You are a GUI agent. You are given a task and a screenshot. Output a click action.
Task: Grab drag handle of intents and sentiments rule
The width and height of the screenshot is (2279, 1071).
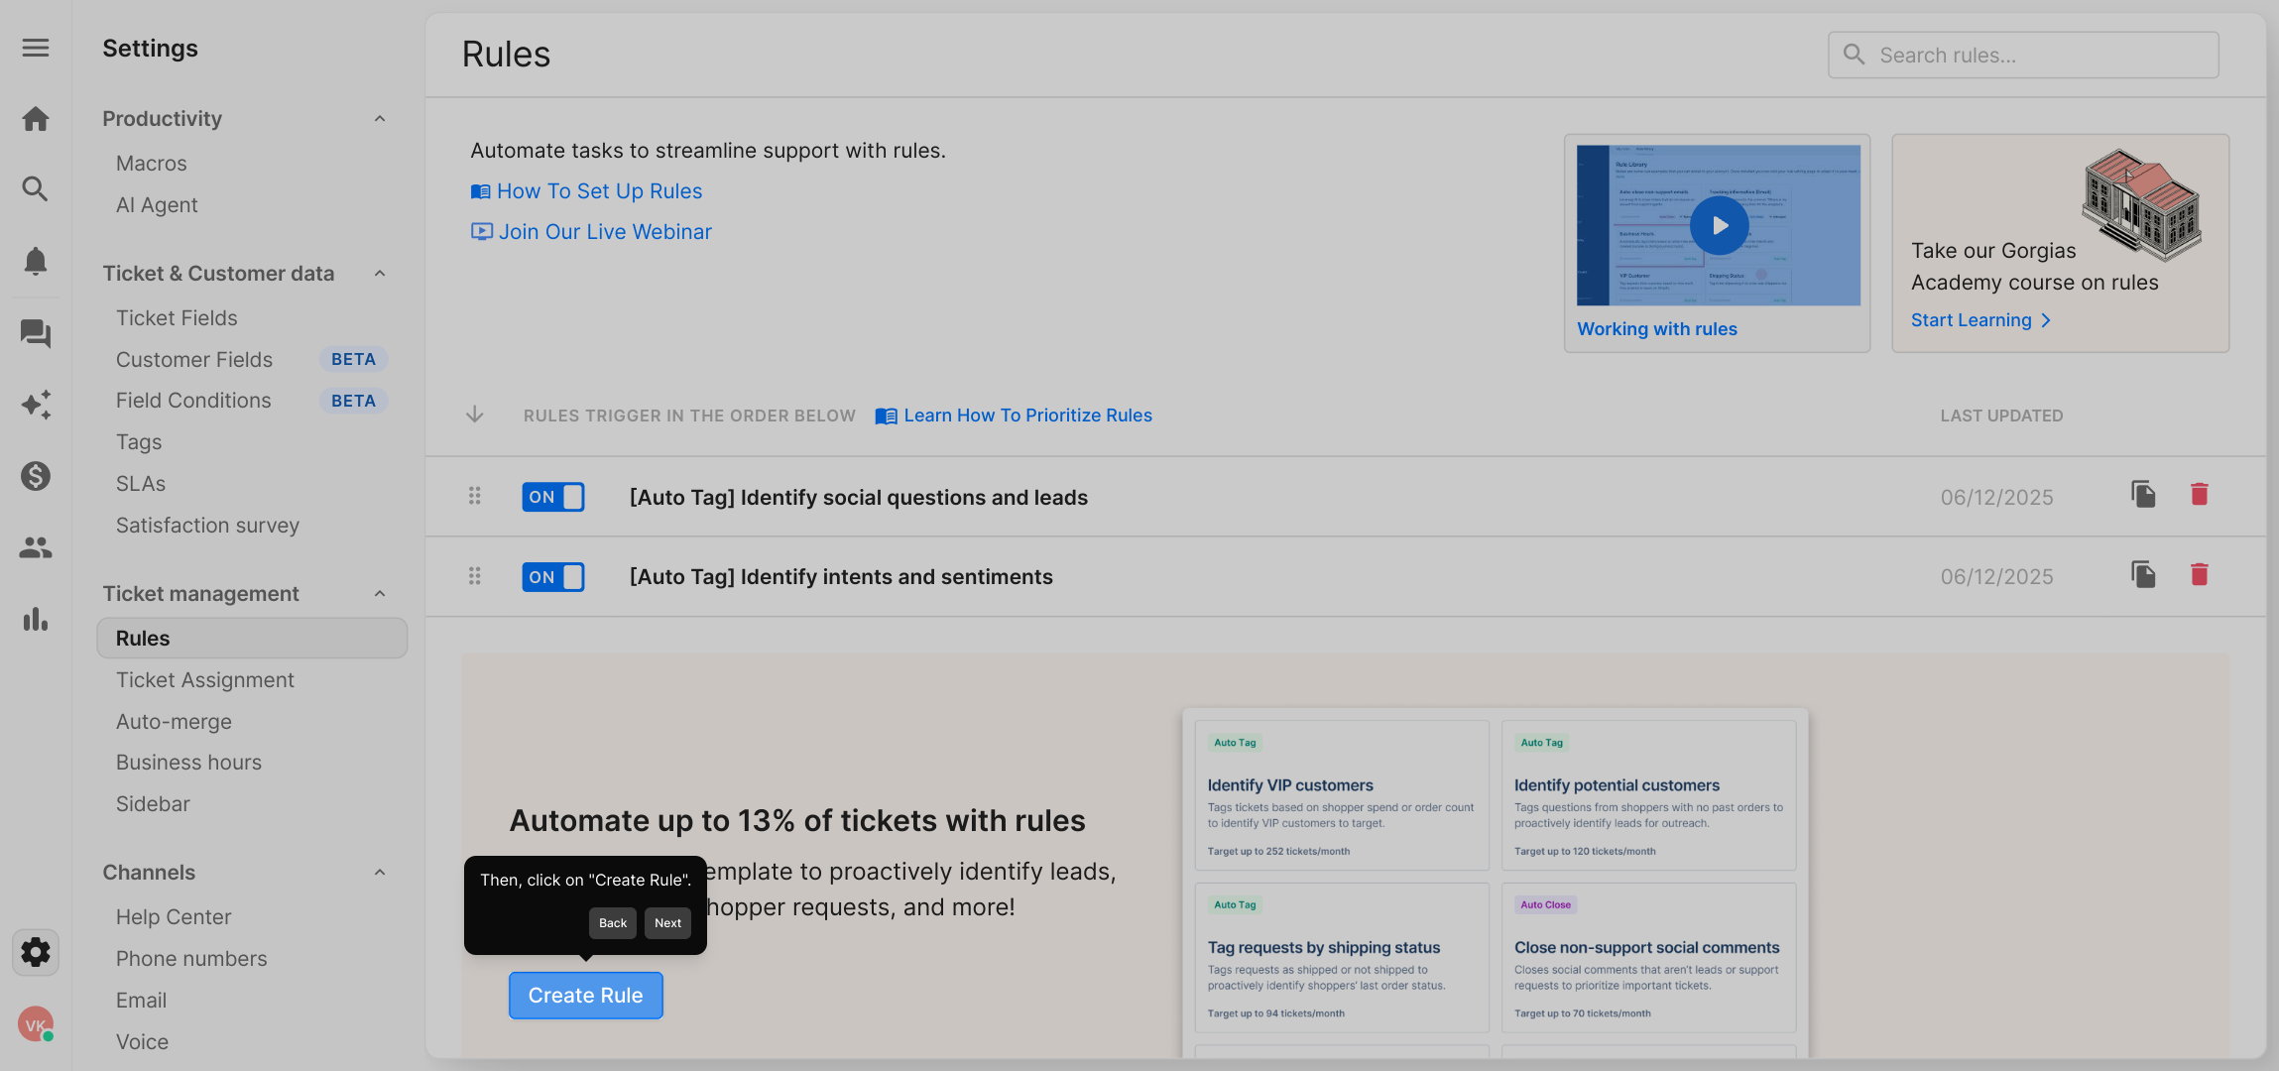(475, 575)
